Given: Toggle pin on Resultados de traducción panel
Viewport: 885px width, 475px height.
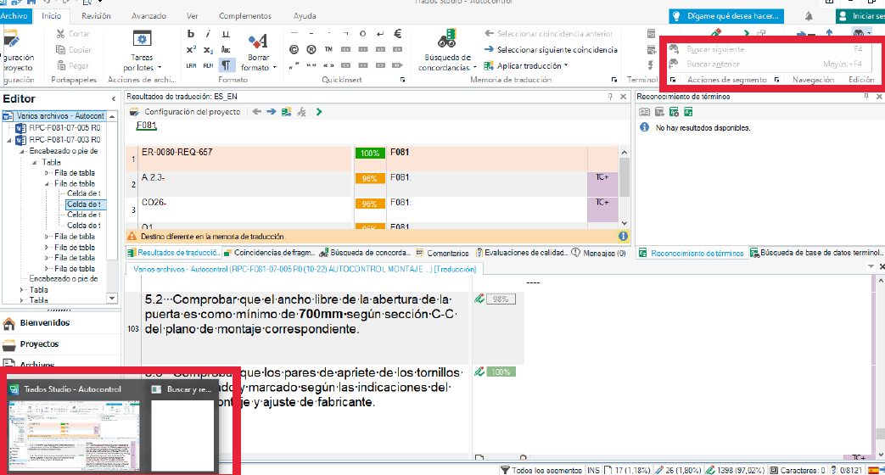Looking at the screenshot, I should (610, 97).
